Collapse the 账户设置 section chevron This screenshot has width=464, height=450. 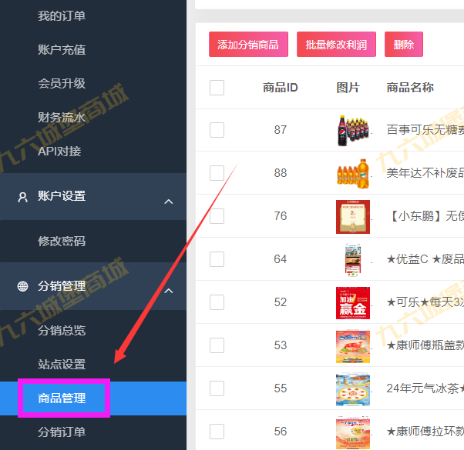click(169, 202)
